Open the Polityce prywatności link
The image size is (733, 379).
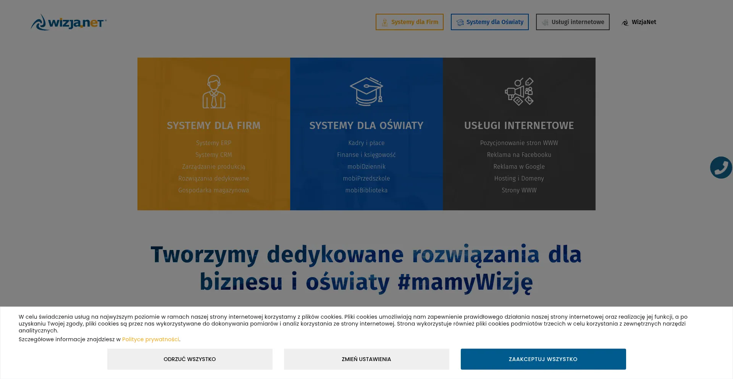[x=150, y=339]
